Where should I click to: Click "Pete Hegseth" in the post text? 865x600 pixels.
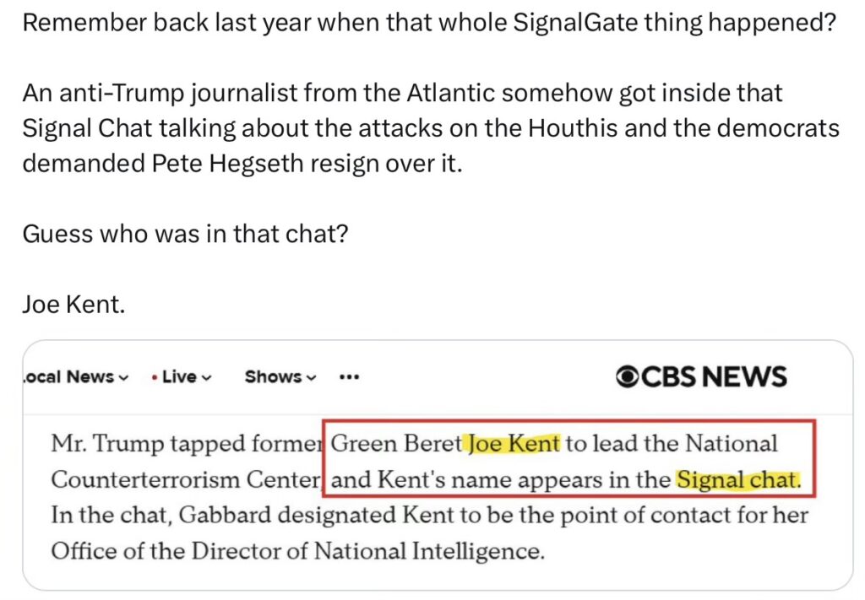240,163
